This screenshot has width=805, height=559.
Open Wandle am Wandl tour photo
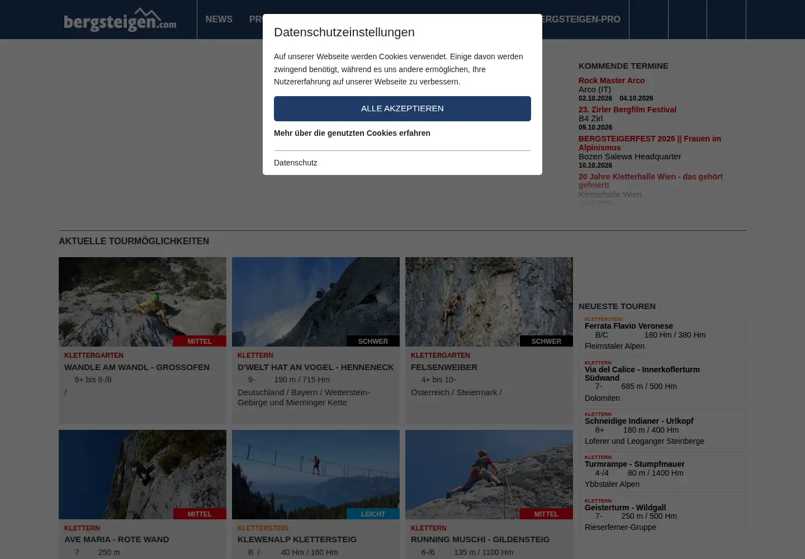(x=143, y=302)
